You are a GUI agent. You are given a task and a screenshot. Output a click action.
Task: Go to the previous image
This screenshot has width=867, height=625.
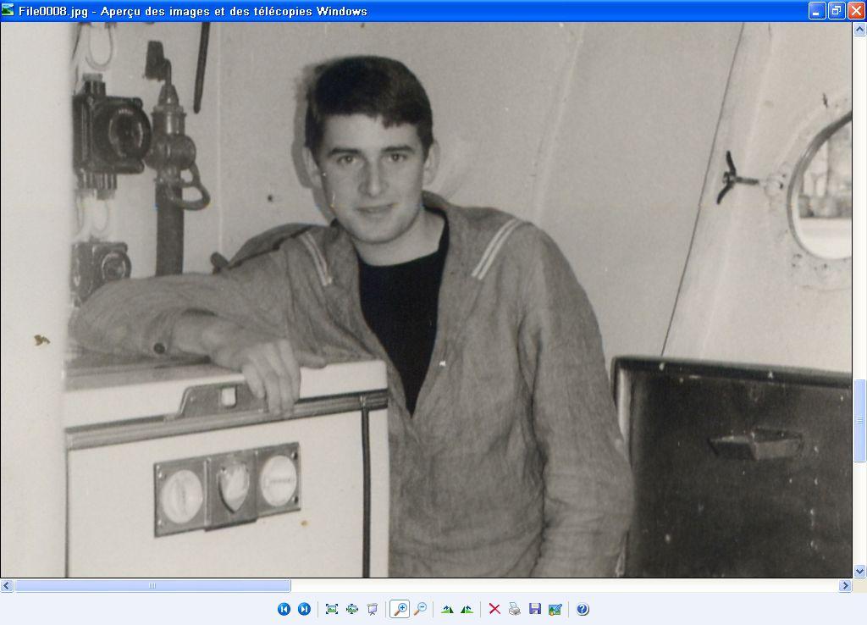pyautogui.click(x=284, y=609)
